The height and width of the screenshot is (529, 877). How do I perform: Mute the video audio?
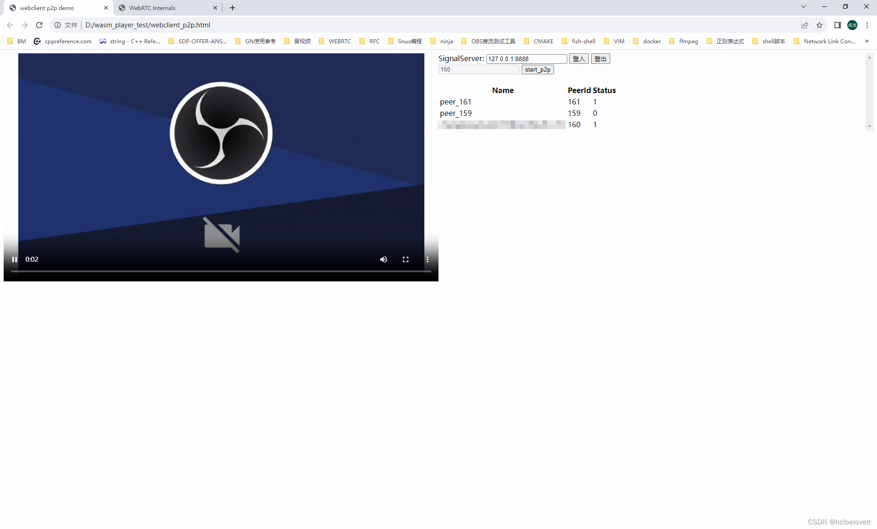tap(383, 259)
